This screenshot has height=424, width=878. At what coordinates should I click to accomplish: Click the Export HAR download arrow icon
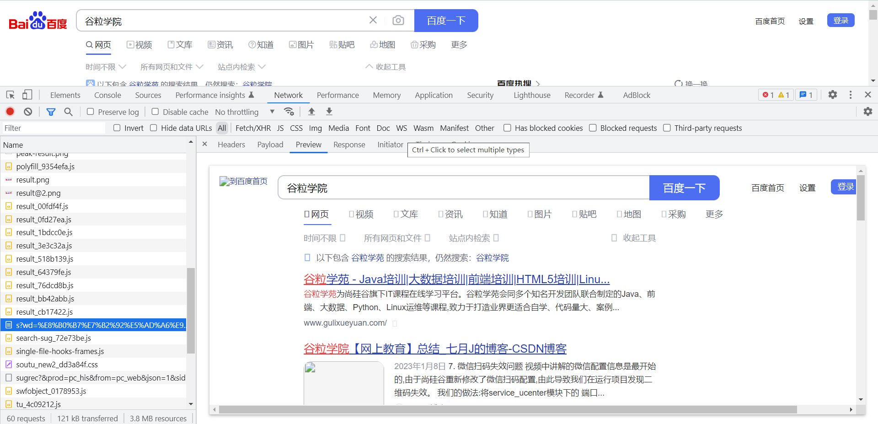pyautogui.click(x=329, y=111)
